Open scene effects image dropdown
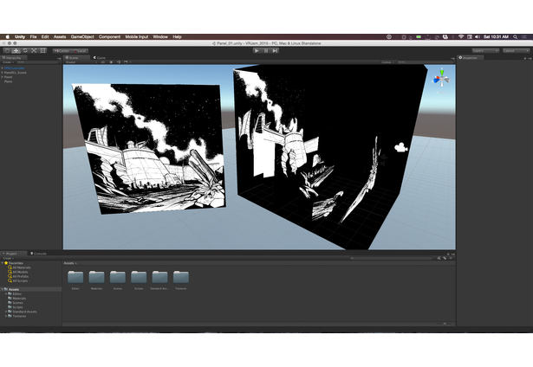 pyautogui.click(x=127, y=62)
